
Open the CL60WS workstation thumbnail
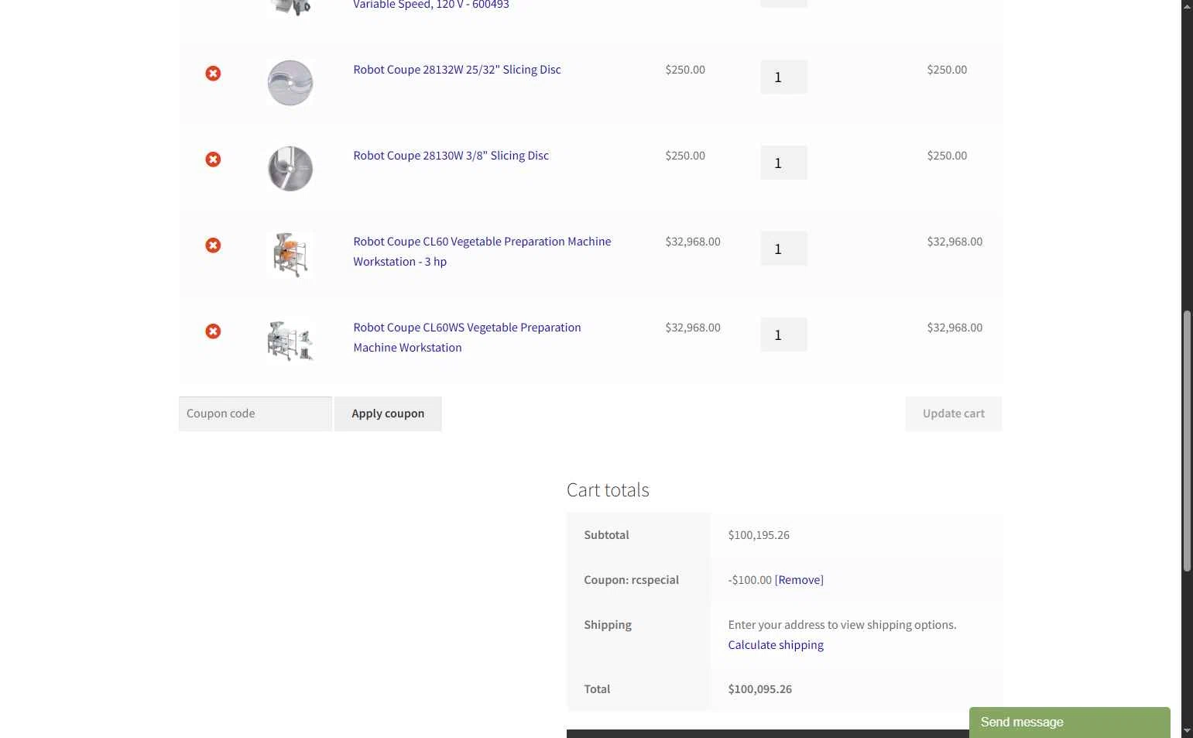pos(290,341)
